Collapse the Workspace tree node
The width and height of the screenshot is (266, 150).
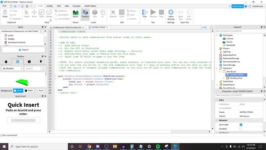click(217, 35)
